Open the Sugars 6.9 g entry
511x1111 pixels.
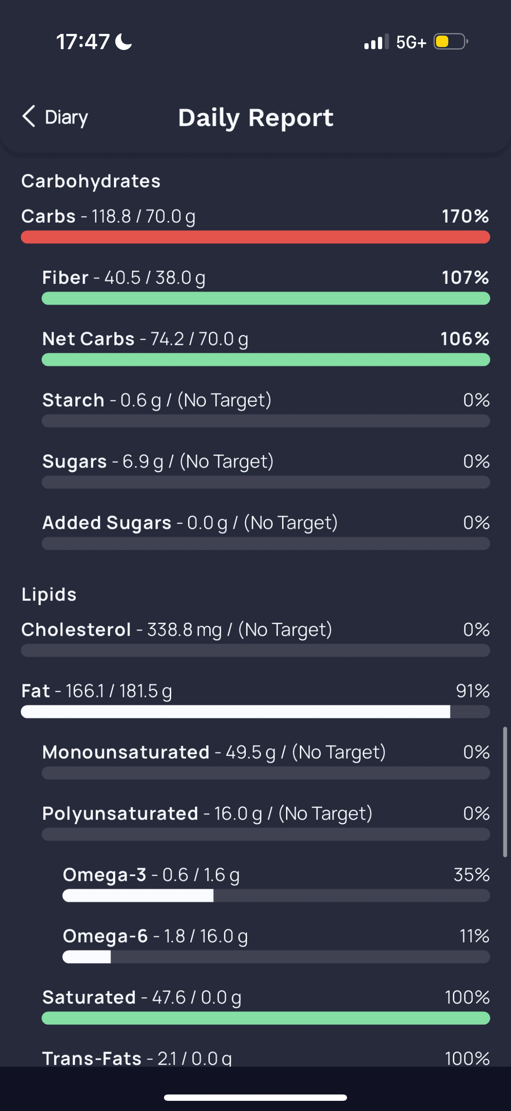266,470
